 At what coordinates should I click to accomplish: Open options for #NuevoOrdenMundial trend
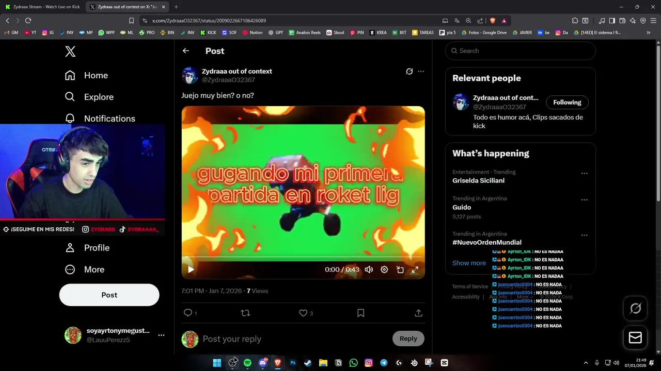tap(584, 235)
